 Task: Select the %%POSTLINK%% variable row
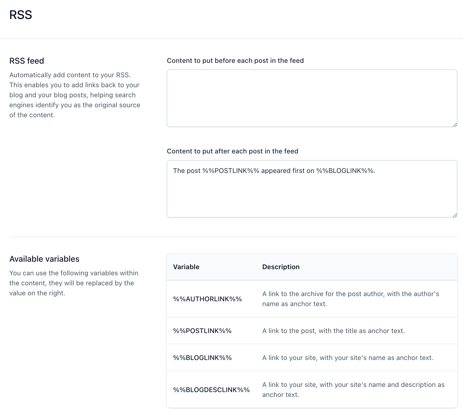coord(202,331)
